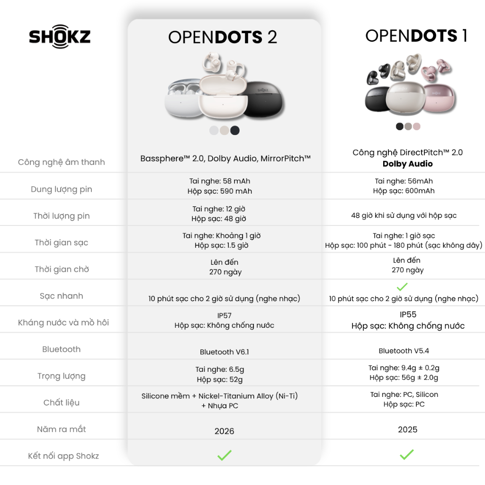Click the Công nghệ âm thanh row label

pos(61,162)
